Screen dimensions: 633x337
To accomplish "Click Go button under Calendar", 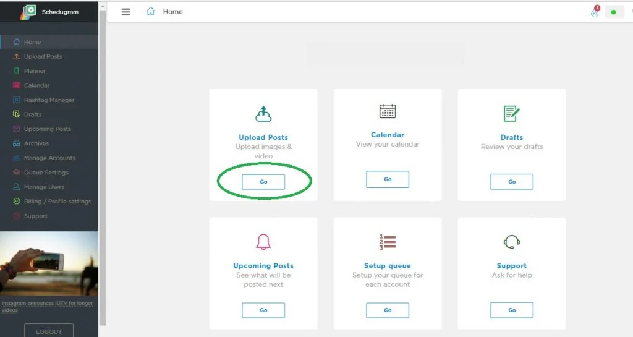I will tap(388, 179).
